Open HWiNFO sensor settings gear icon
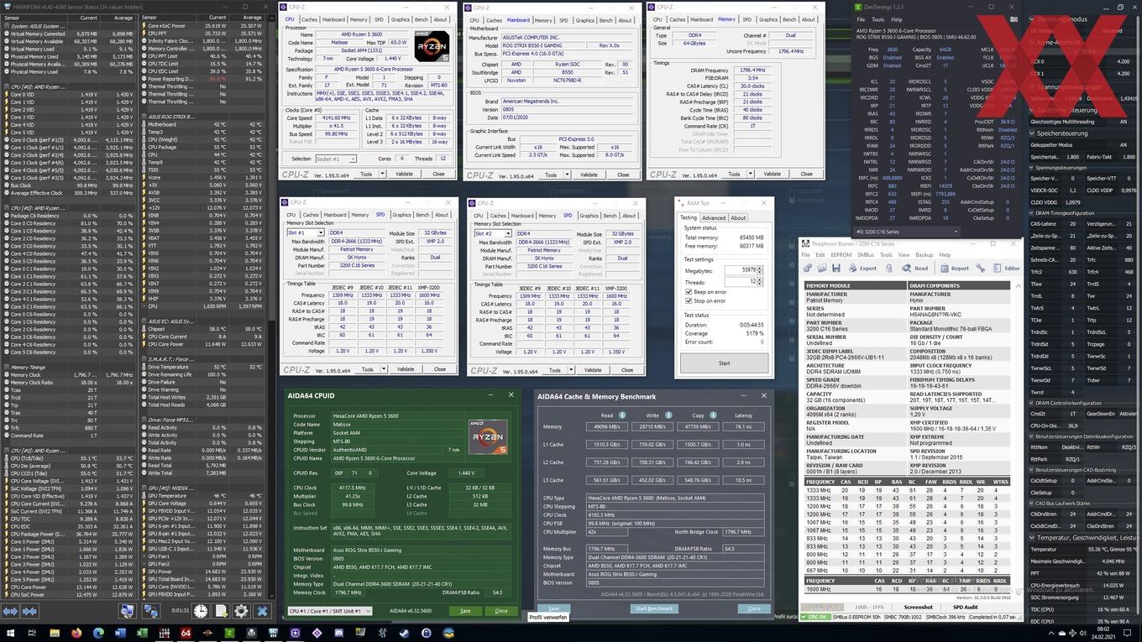The width and height of the screenshot is (1142, 642). click(241, 611)
